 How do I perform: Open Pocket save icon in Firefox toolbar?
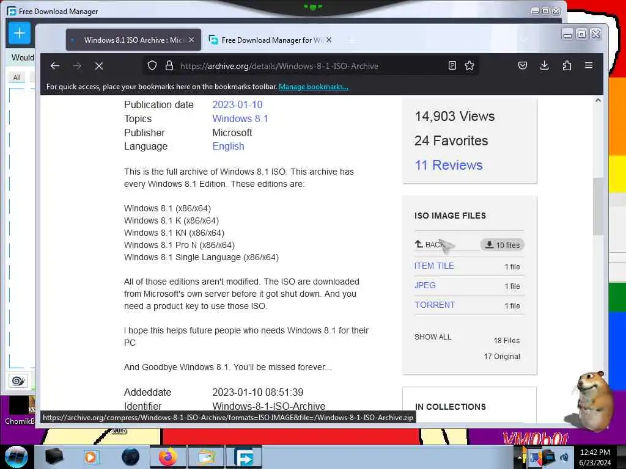(523, 65)
